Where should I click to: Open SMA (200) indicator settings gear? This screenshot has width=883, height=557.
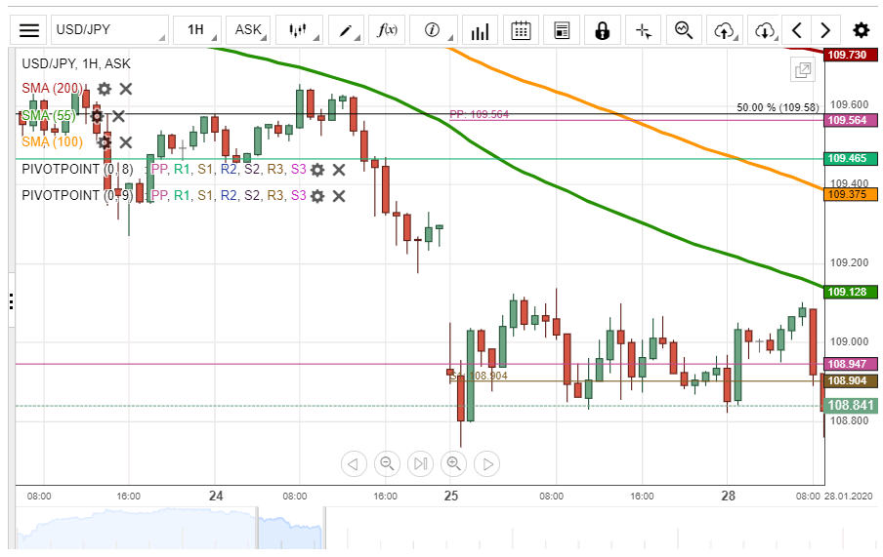pyautogui.click(x=104, y=89)
